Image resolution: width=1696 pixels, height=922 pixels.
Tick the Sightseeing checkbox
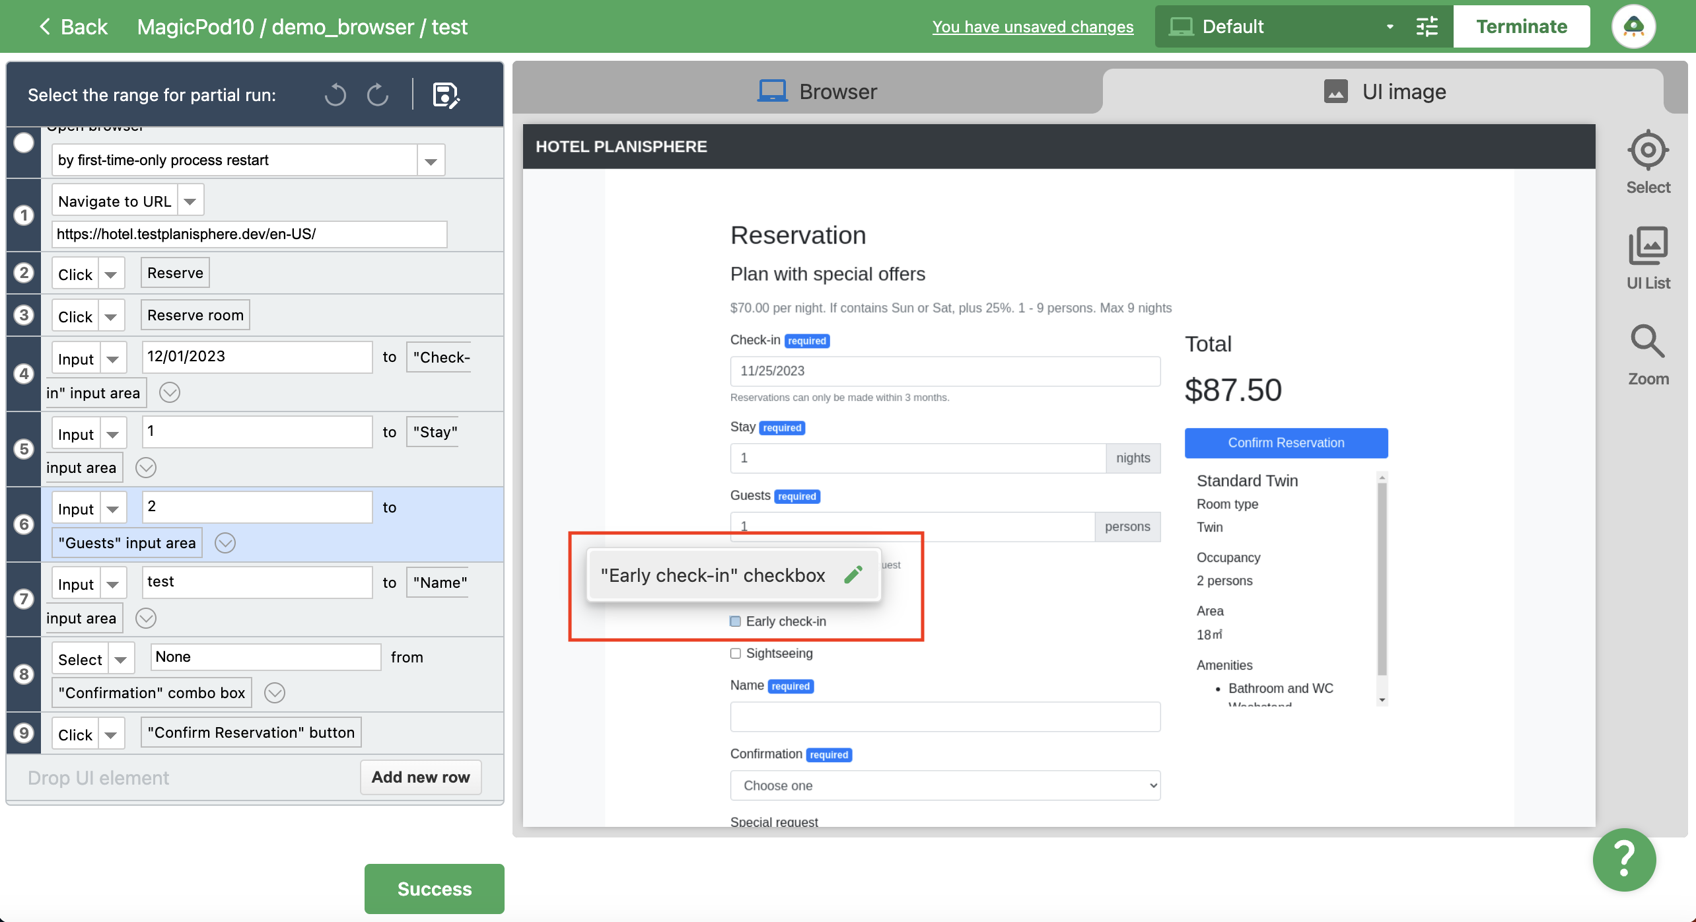[x=735, y=653]
